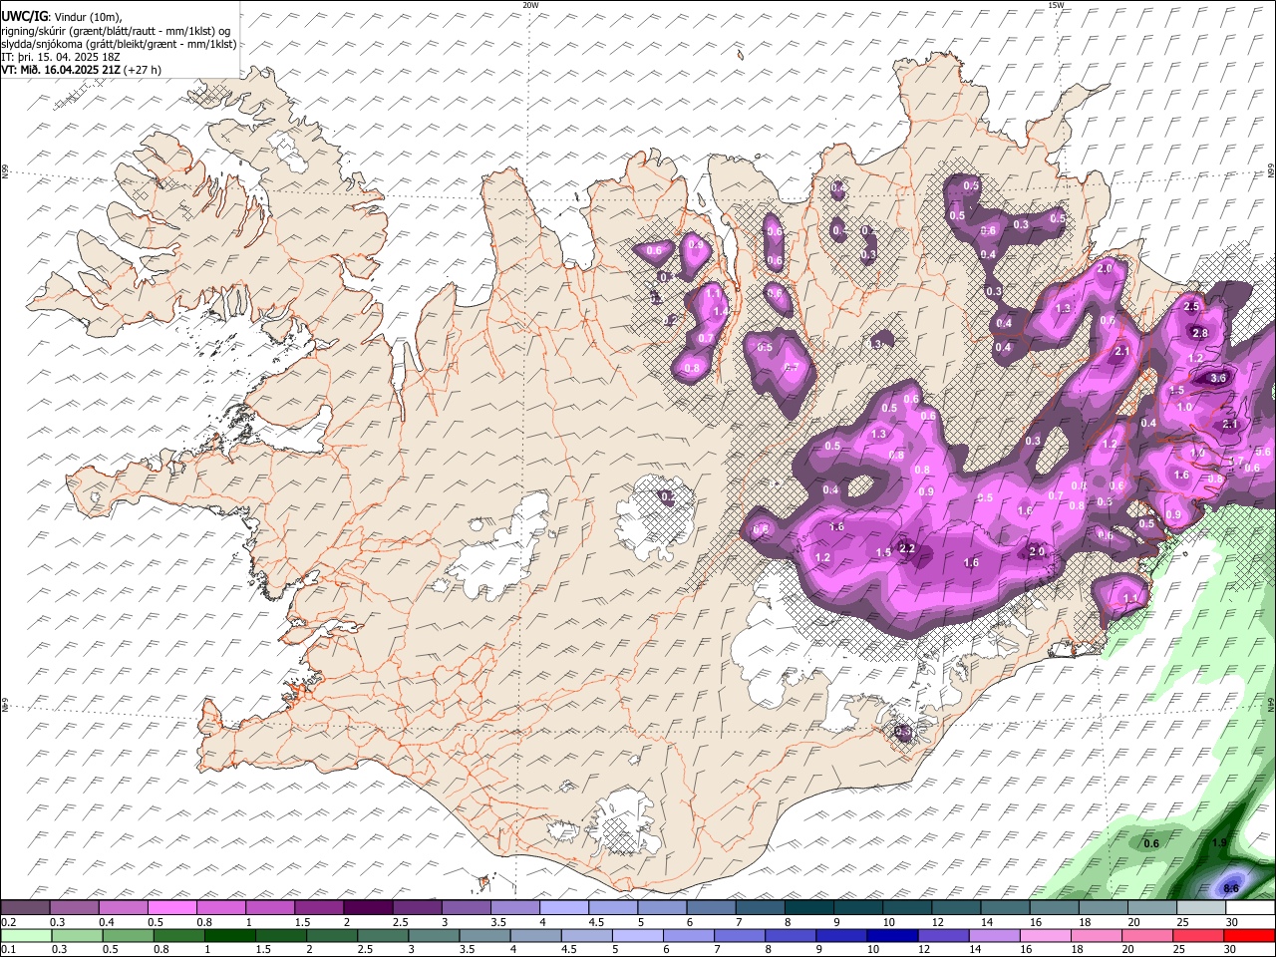Click the 'VT: Mið. 16.04.2025 21Z' valid time

pos(81,70)
